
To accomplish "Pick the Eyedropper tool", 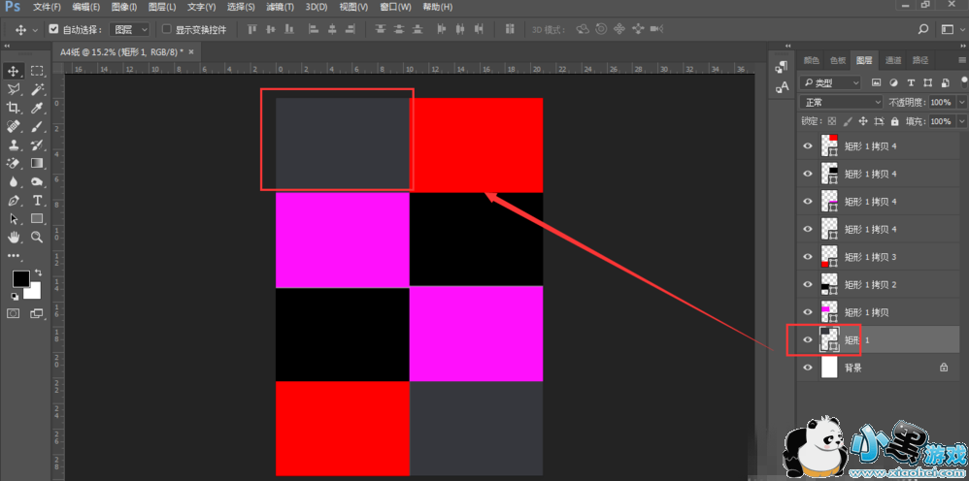I will (37, 108).
